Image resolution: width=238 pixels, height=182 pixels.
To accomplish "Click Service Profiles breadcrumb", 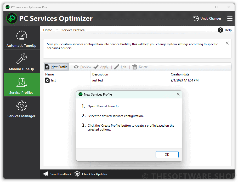I will [73, 30].
